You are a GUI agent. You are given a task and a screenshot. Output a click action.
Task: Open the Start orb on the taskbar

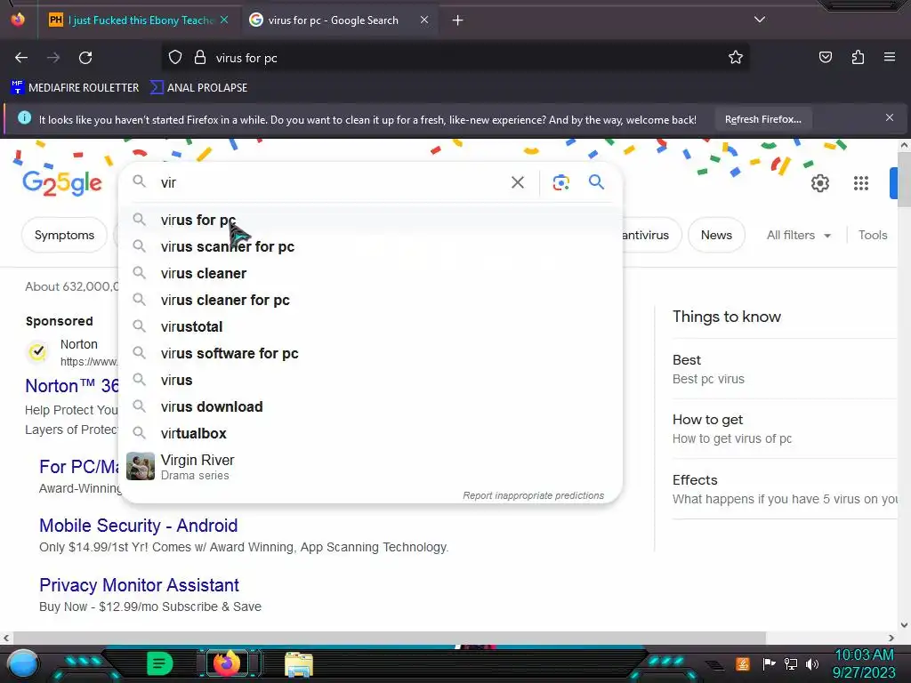[x=22, y=663]
